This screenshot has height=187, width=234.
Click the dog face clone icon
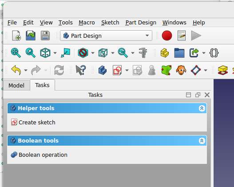click(181, 70)
